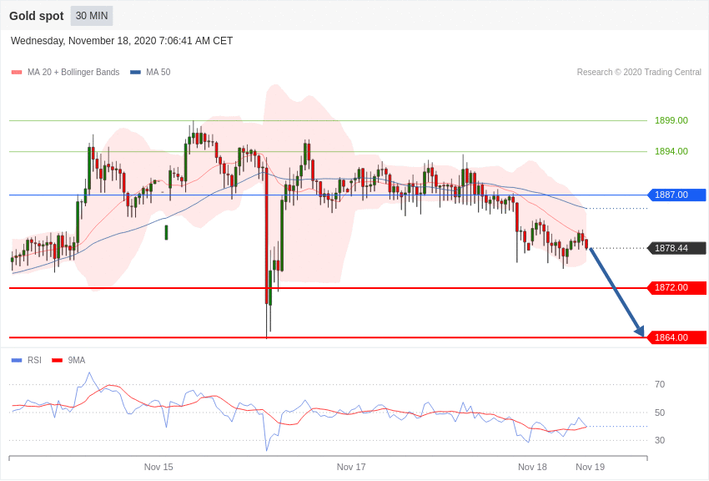
Task: Click the Nov 15 date axis label
Action: (158, 467)
